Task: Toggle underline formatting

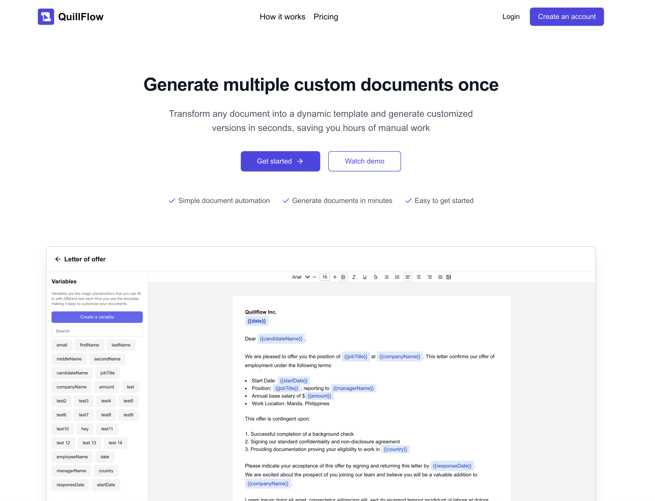Action: (x=365, y=277)
